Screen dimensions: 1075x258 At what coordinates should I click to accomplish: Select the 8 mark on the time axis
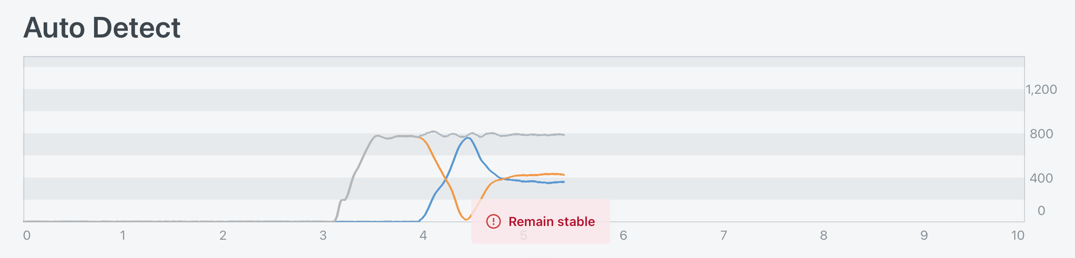[824, 236]
